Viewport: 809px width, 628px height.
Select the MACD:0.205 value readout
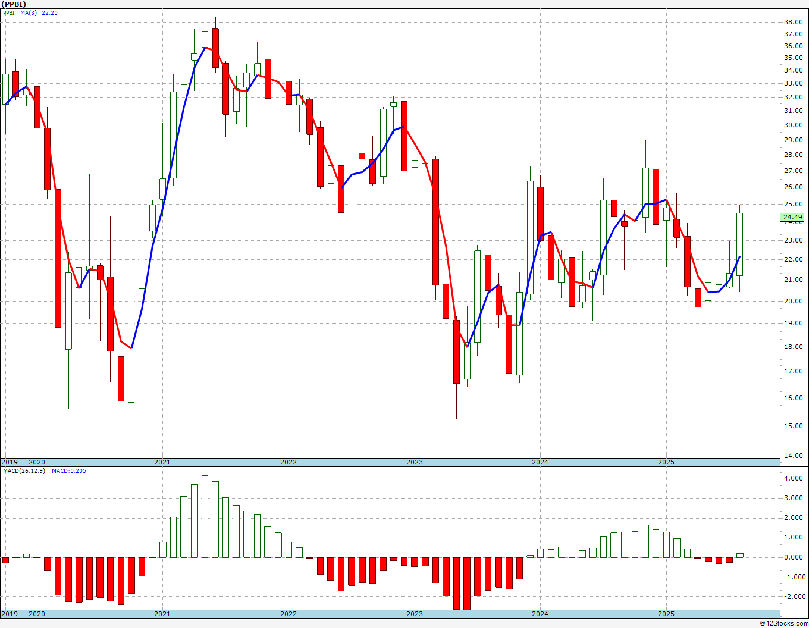pyautogui.click(x=68, y=471)
